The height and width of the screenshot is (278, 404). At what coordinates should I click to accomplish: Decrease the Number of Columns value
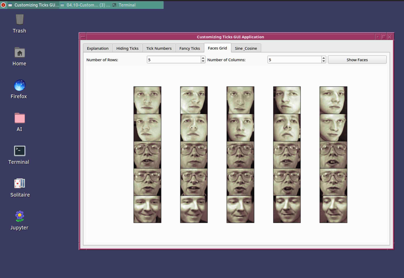(x=324, y=61)
